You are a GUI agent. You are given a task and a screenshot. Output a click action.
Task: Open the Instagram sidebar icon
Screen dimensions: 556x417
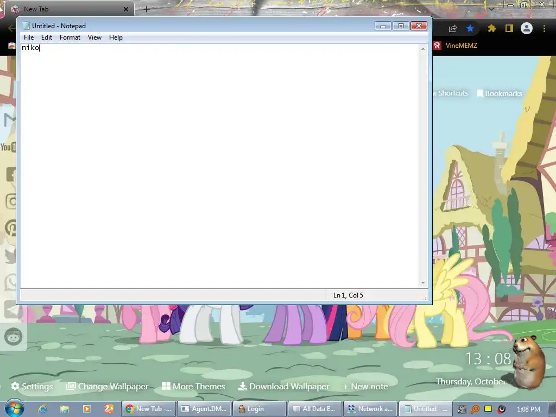(x=11, y=201)
